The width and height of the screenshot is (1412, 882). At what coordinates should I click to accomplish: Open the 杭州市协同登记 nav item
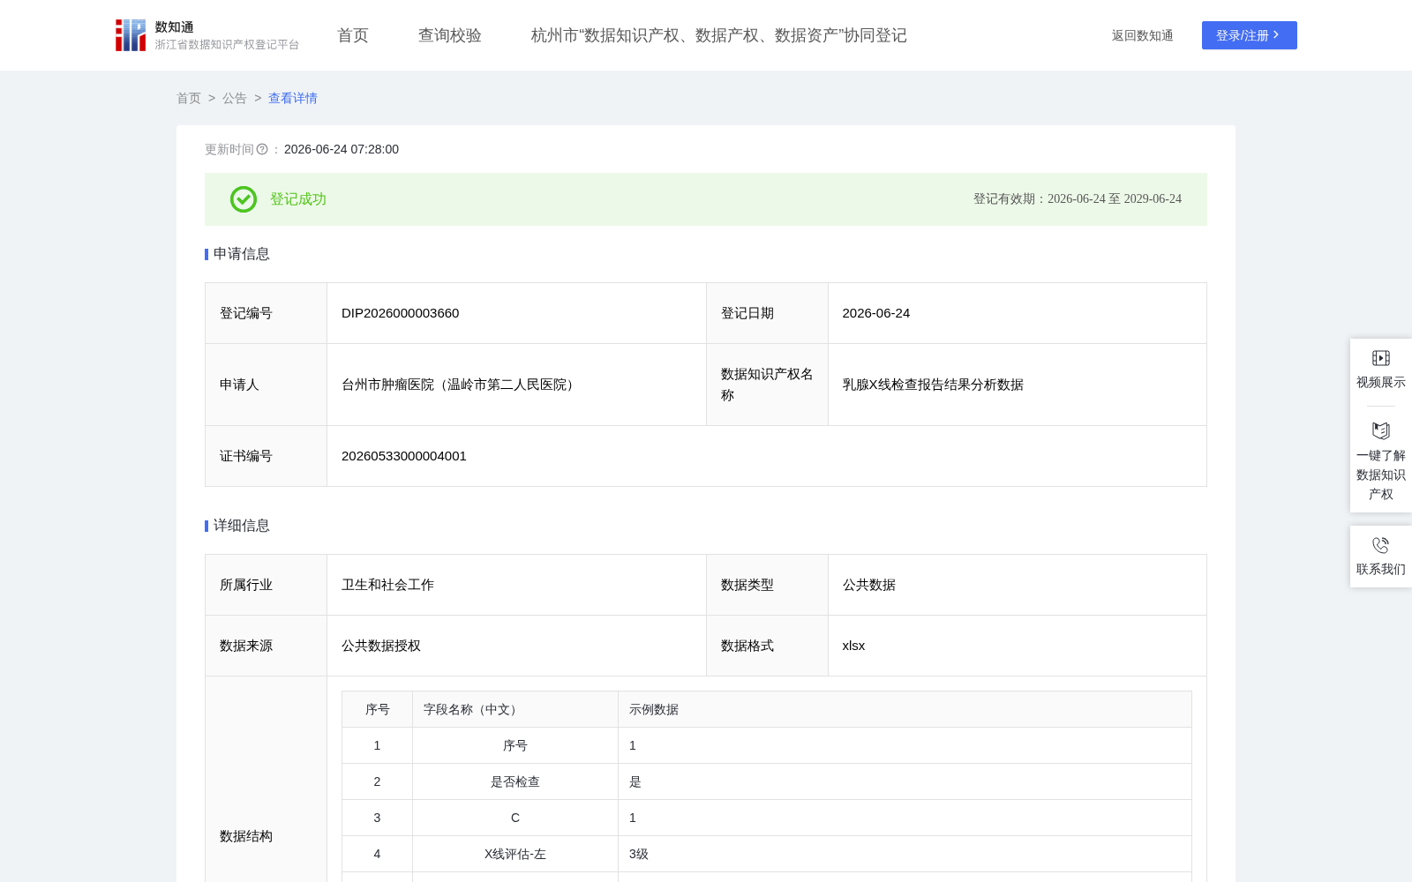(719, 35)
